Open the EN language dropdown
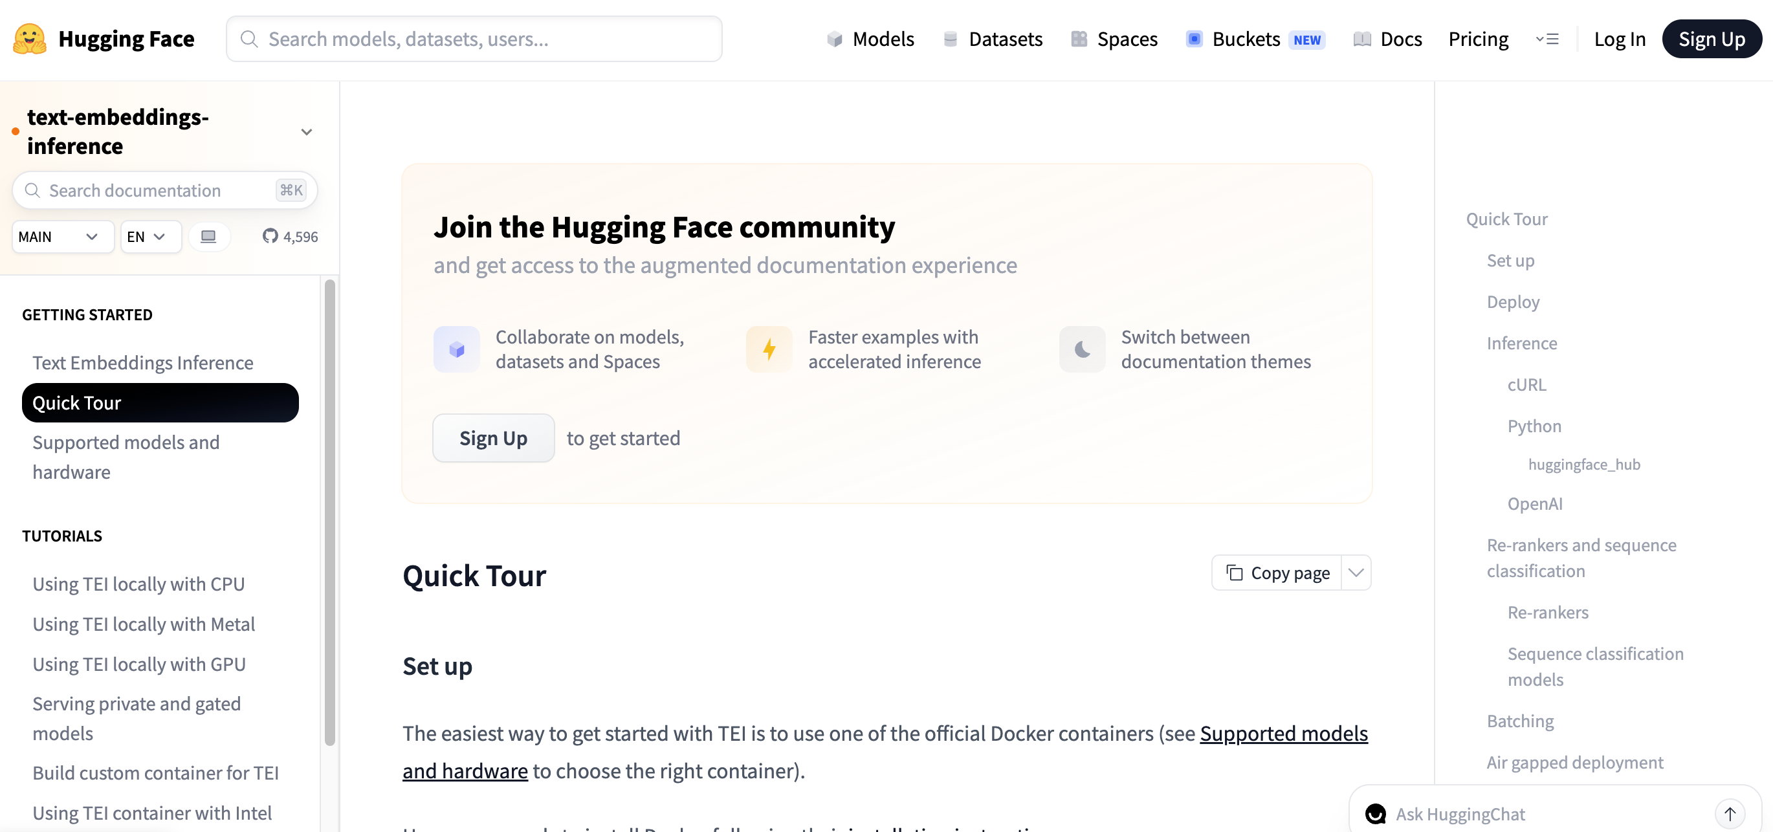Screen dimensions: 1773x832 pos(150,236)
